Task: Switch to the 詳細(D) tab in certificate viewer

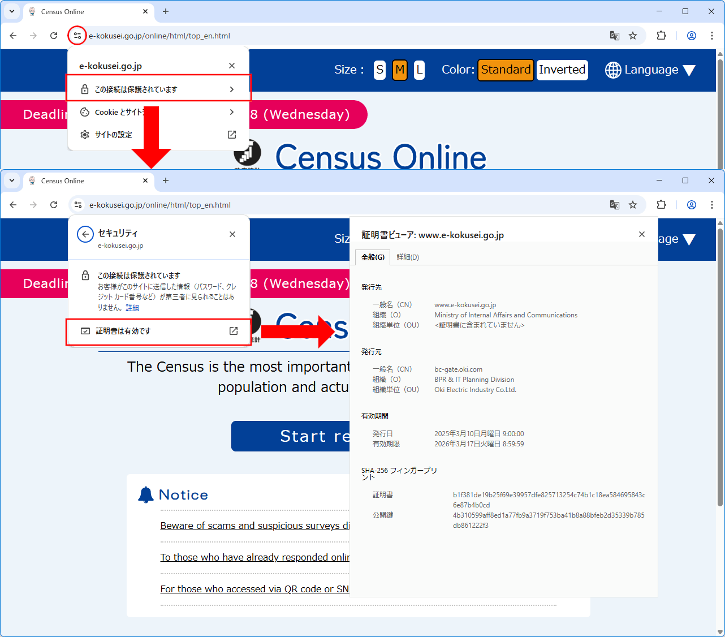Action: 408,257
